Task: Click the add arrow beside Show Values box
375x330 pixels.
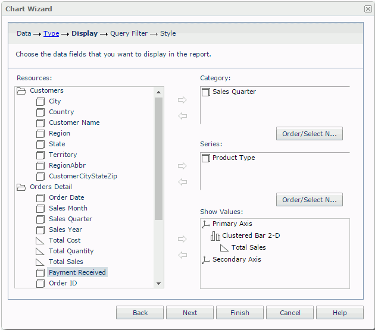Action: 182,239
